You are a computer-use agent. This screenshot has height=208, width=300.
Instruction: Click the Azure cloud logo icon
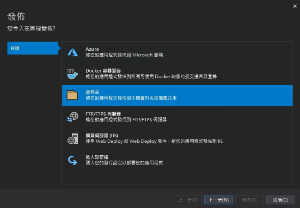click(x=73, y=52)
